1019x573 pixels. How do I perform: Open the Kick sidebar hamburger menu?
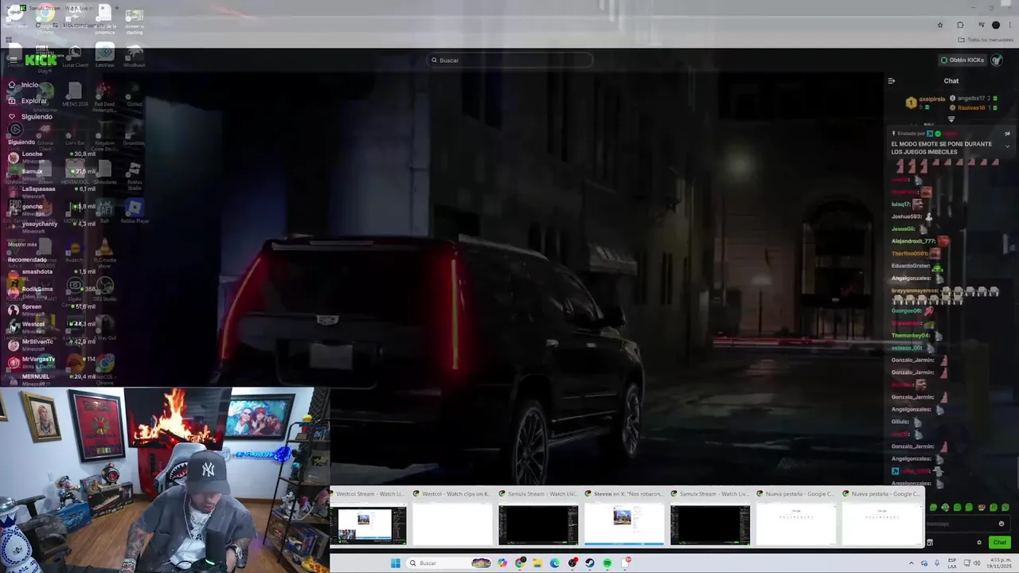[12, 59]
